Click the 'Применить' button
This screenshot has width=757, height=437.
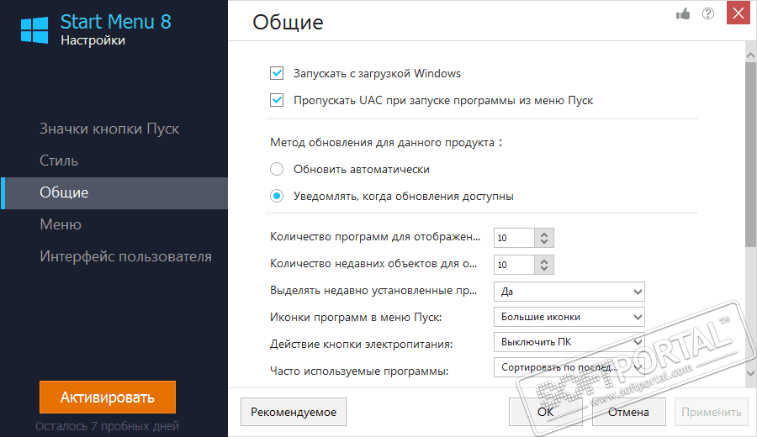tap(711, 412)
